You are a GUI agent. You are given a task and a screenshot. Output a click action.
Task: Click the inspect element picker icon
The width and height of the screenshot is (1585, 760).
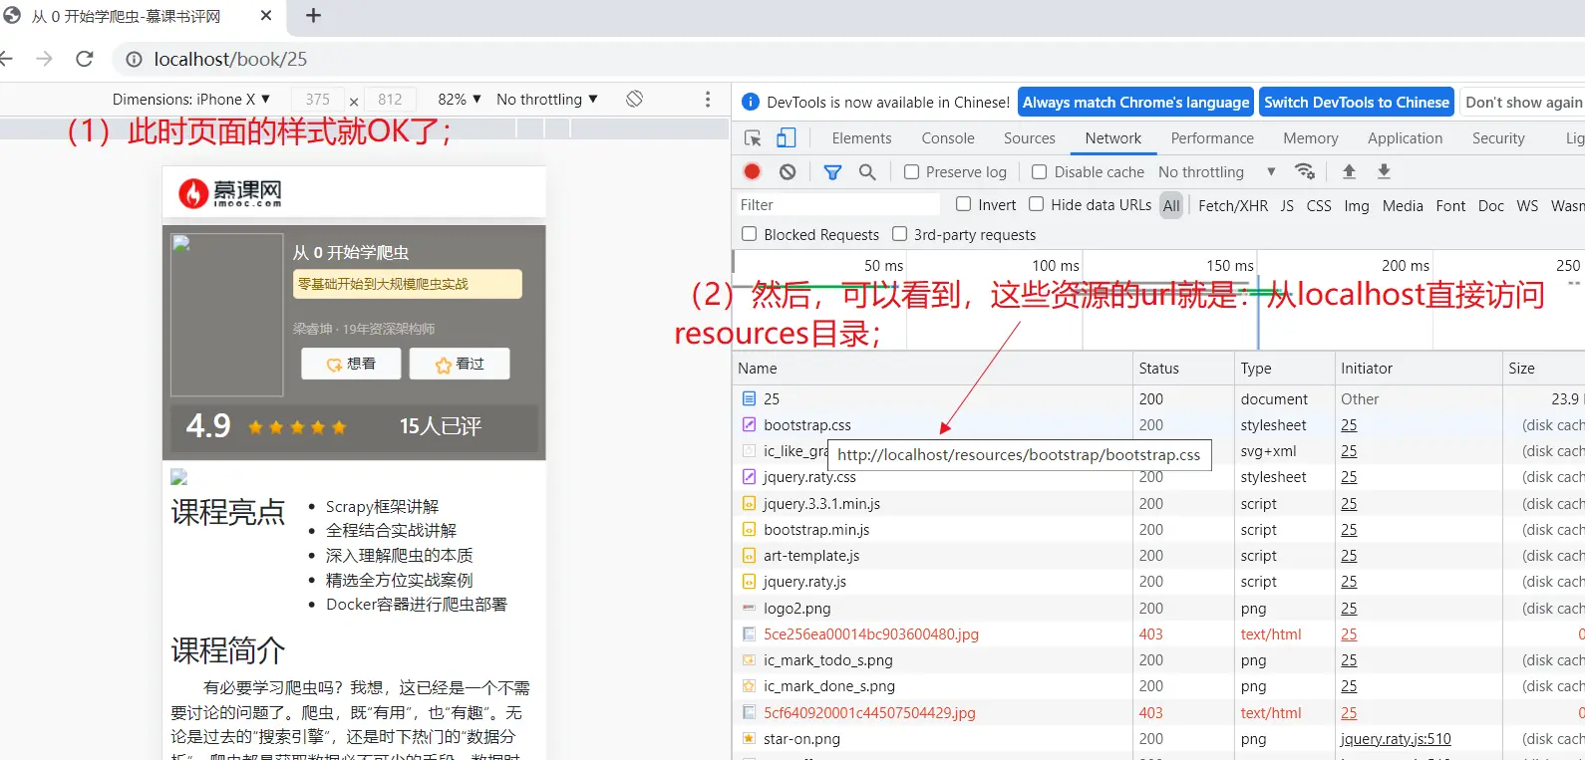(x=754, y=138)
